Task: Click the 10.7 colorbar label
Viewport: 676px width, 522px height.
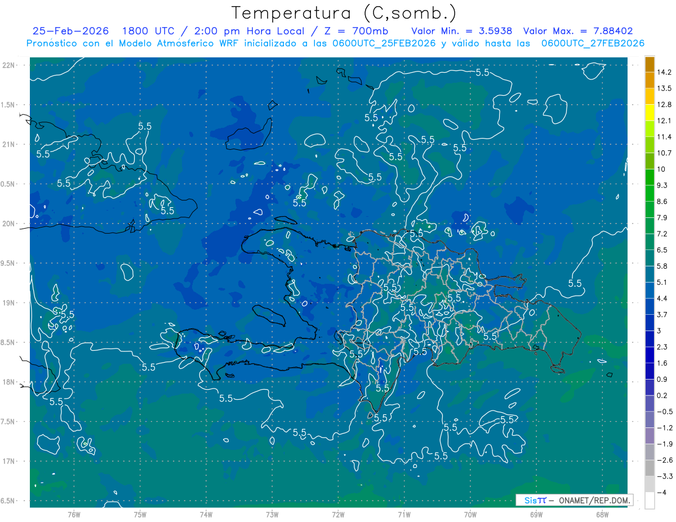Action: [x=664, y=153]
